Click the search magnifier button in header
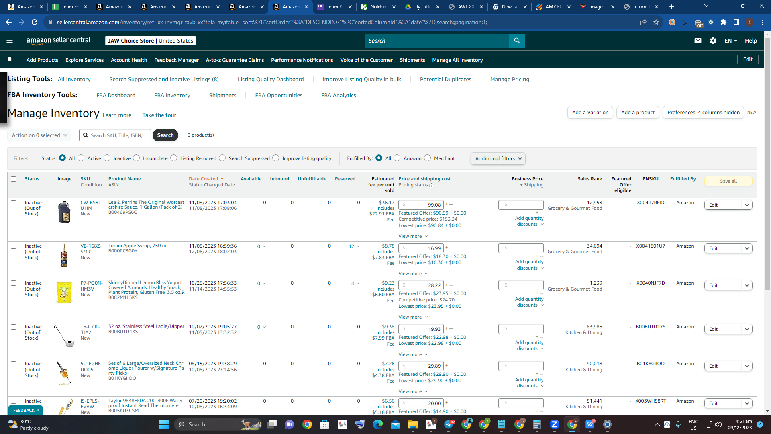This screenshot has width=771, height=434. pyautogui.click(x=517, y=41)
